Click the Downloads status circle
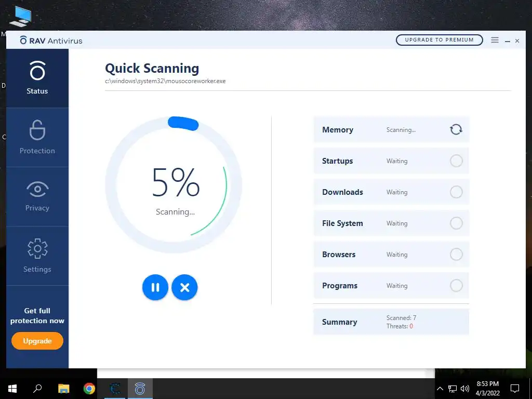The width and height of the screenshot is (532, 399). tap(456, 192)
